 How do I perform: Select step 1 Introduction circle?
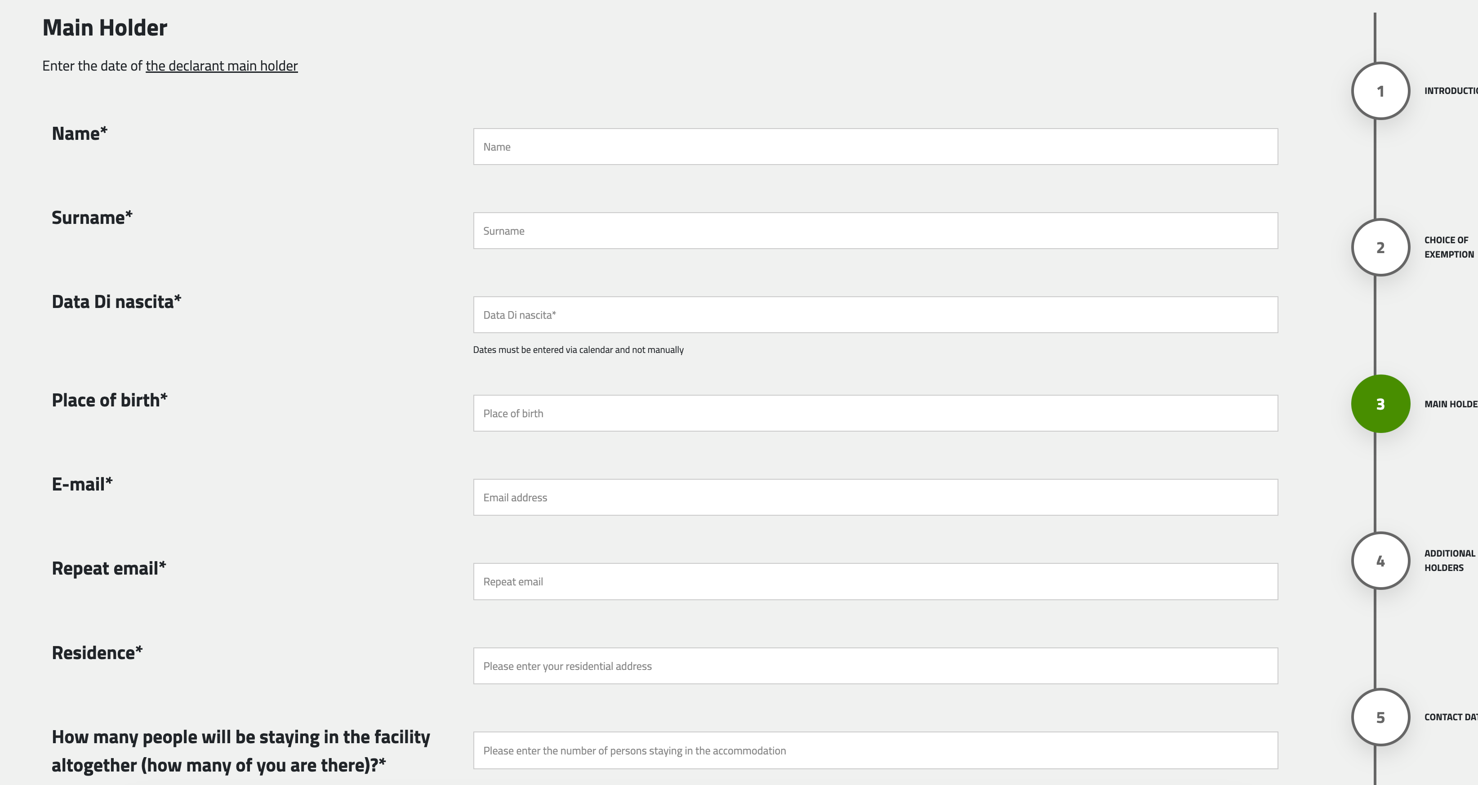[x=1380, y=90]
